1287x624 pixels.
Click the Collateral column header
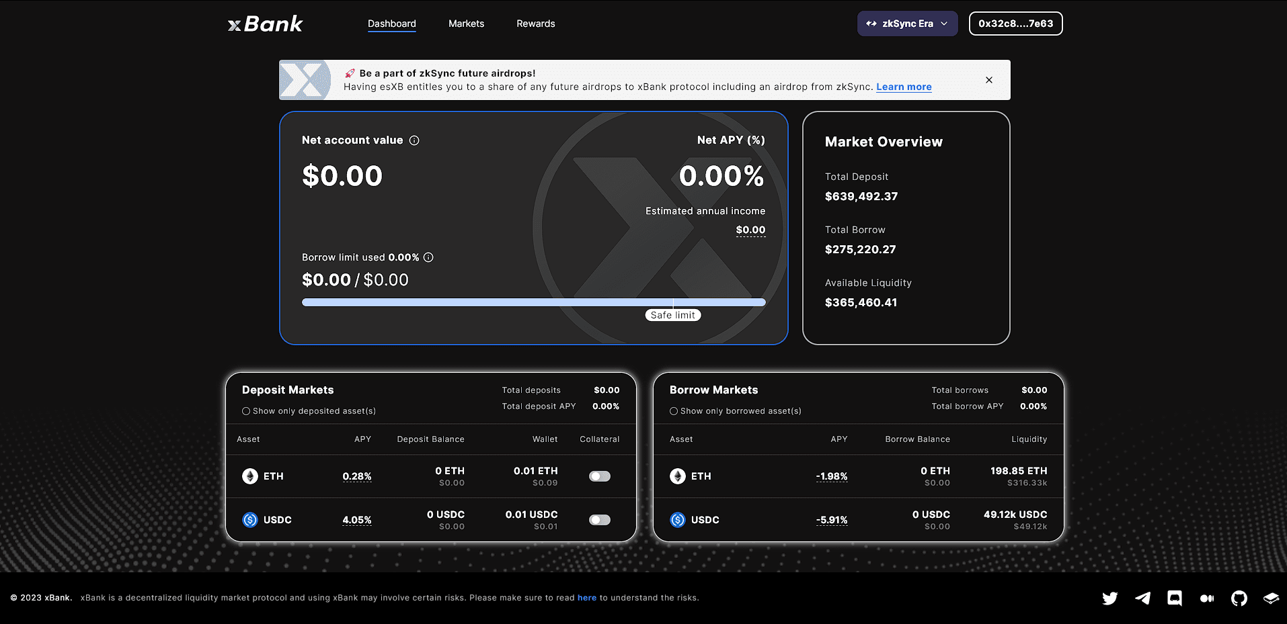[600, 439]
